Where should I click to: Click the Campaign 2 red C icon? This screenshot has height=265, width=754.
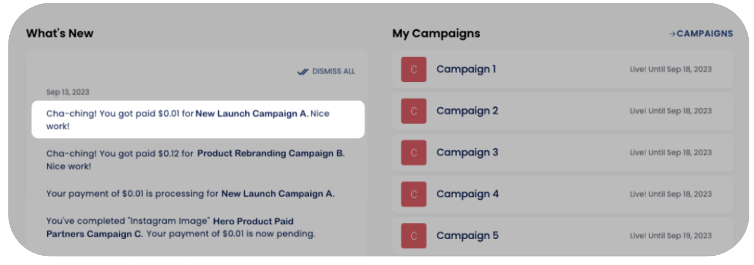[414, 111]
